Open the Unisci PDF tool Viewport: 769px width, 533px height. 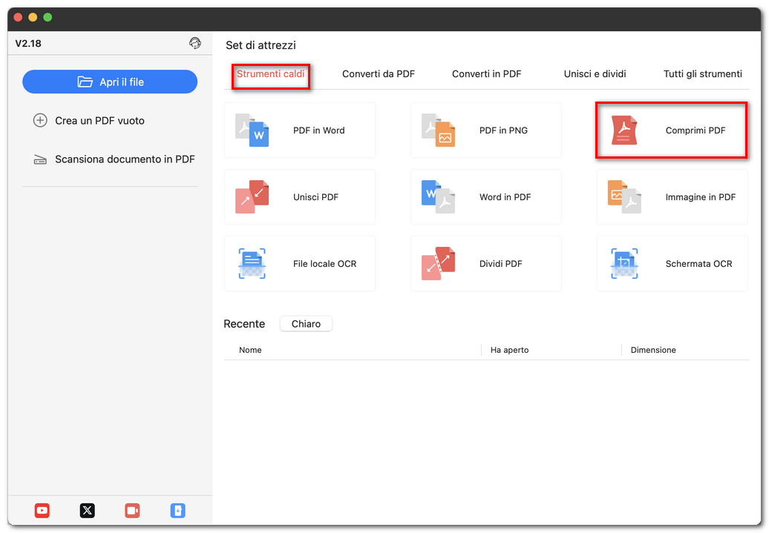pyautogui.click(x=299, y=197)
